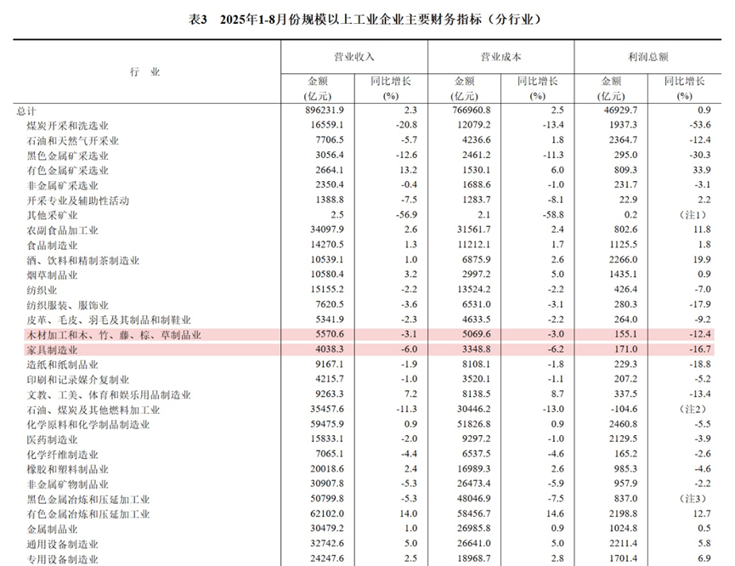Select the 医药制造业 row label
735x566 pixels.
pyautogui.click(x=56, y=439)
